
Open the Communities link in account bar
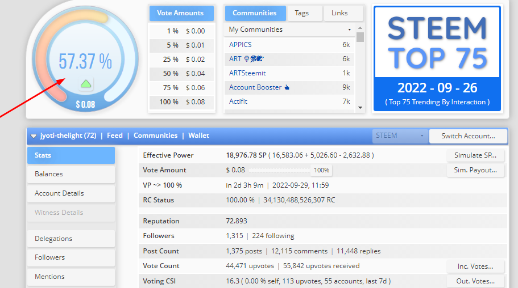point(155,135)
